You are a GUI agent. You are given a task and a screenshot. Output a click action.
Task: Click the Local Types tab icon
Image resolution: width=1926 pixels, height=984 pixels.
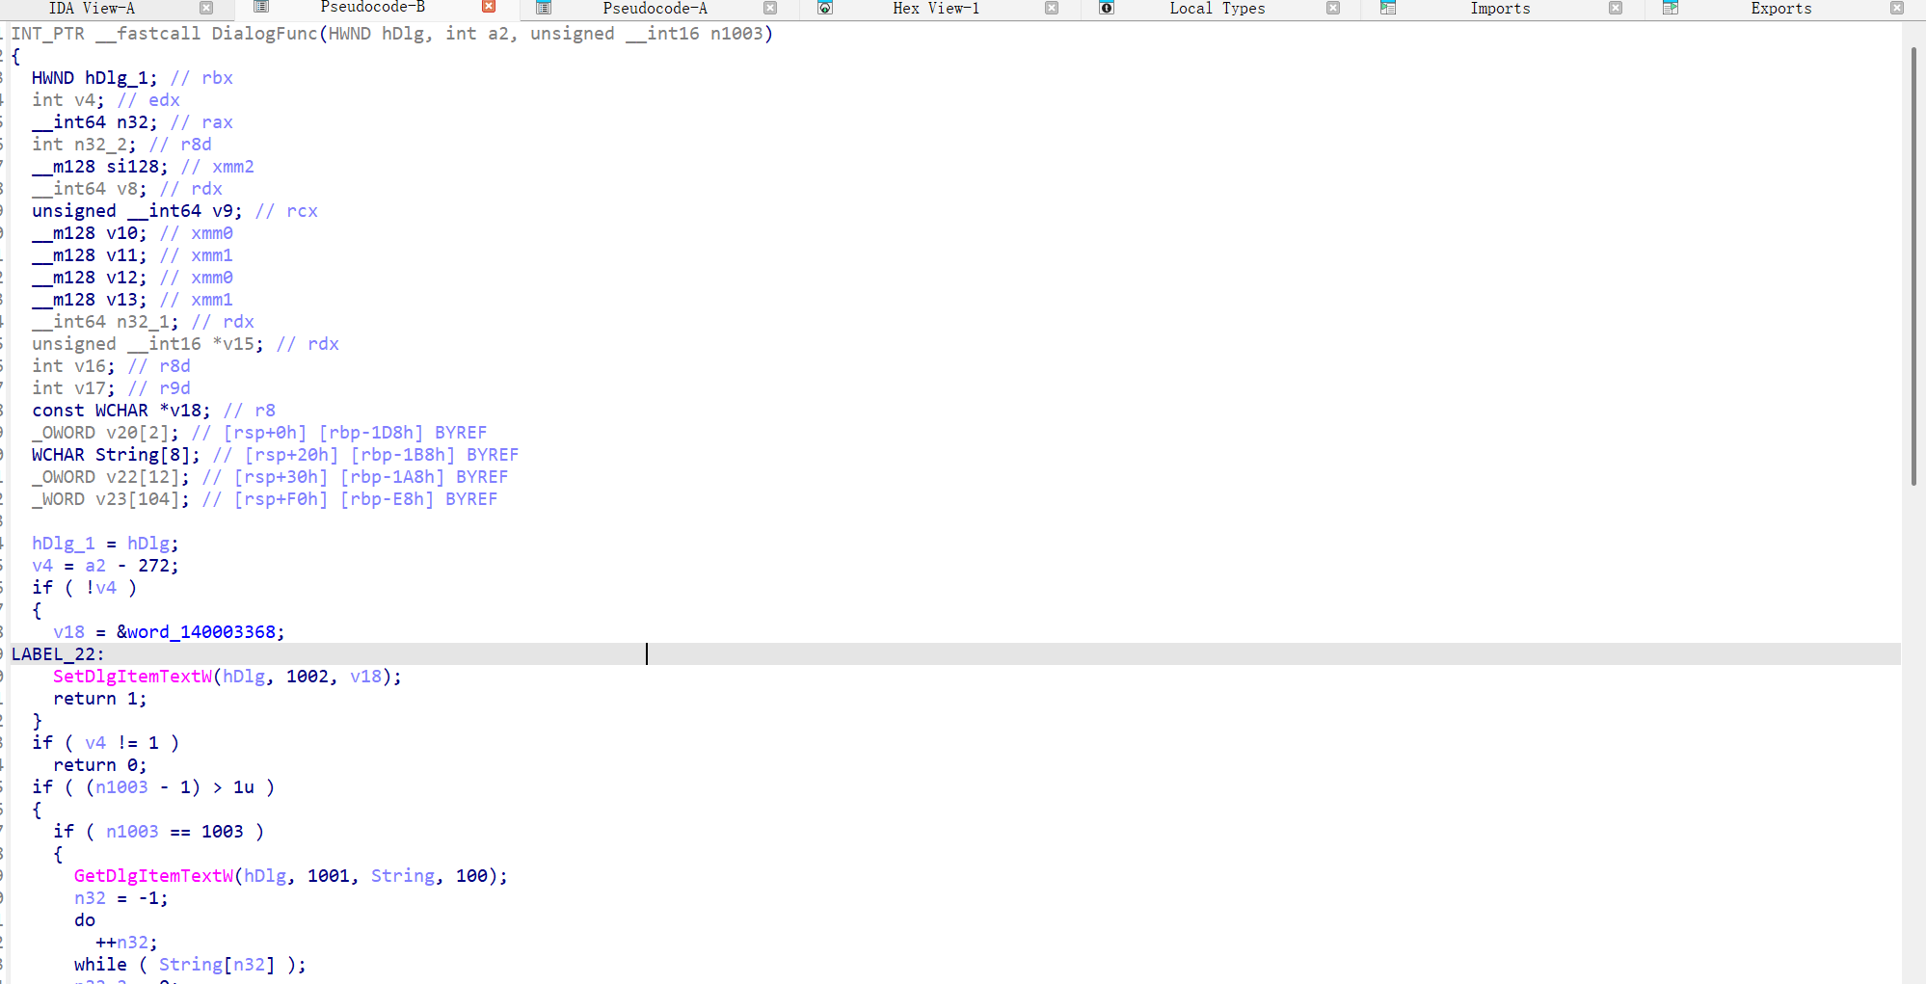[x=1107, y=8]
